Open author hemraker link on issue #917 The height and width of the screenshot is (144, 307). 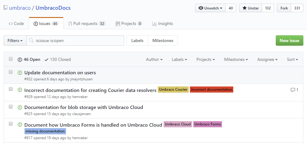click(80, 138)
